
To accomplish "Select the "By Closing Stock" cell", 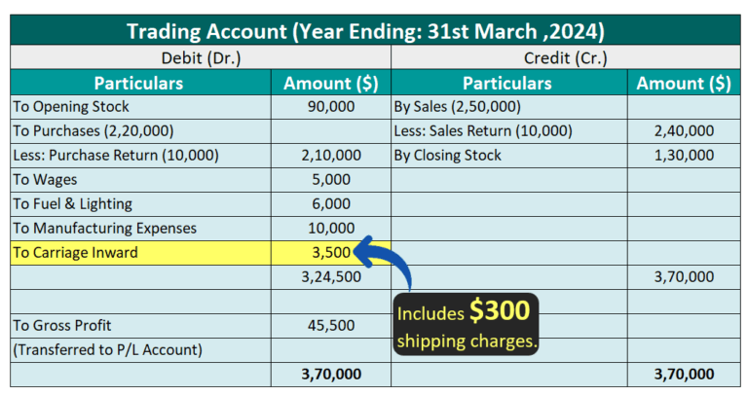I will coord(506,156).
